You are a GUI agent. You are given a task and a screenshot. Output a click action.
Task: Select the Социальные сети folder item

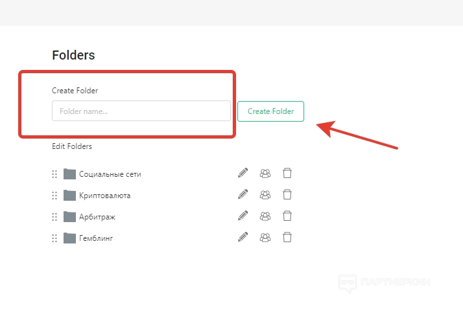click(x=110, y=174)
